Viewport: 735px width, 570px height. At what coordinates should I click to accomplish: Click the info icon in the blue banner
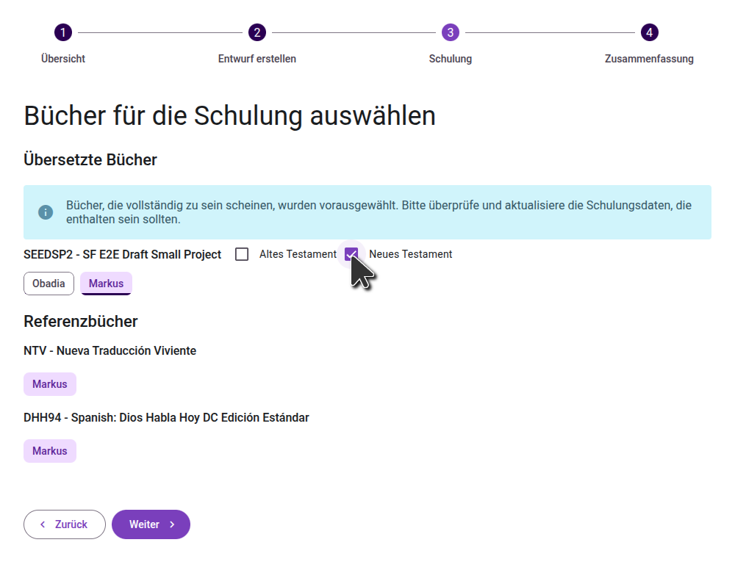tap(46, 212)
